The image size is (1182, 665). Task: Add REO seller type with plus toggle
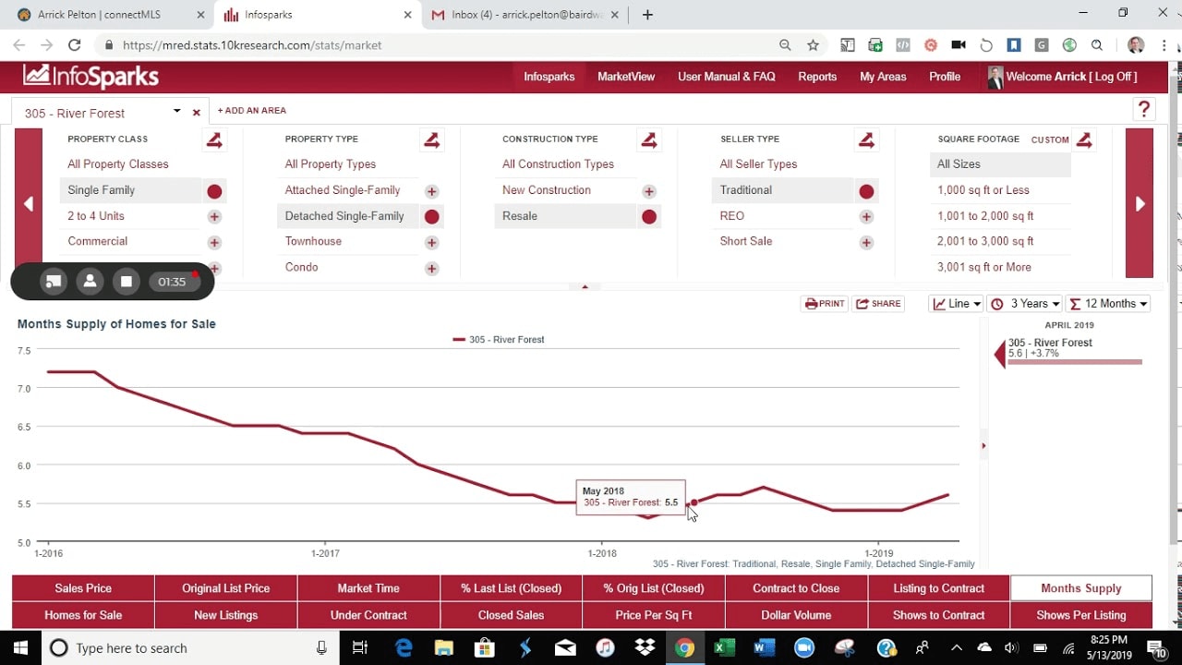pos(866,217)
